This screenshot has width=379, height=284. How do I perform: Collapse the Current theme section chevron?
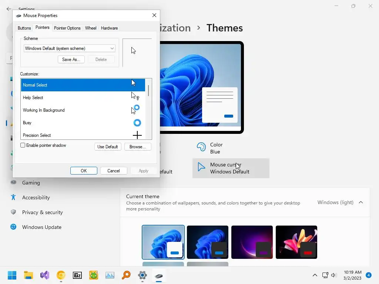click(361, 202)
